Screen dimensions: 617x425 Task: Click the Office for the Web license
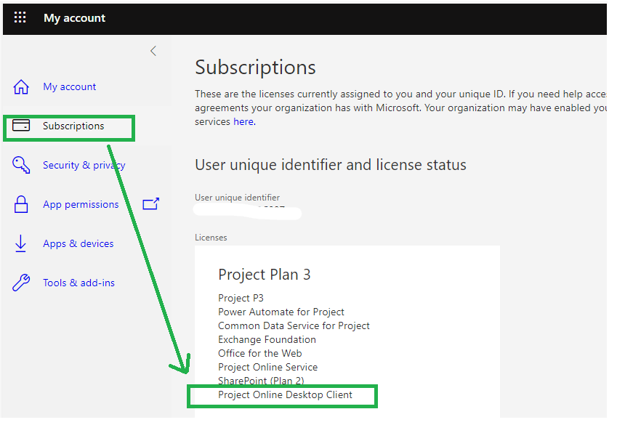pyautogui.click(x=259, y=353)
